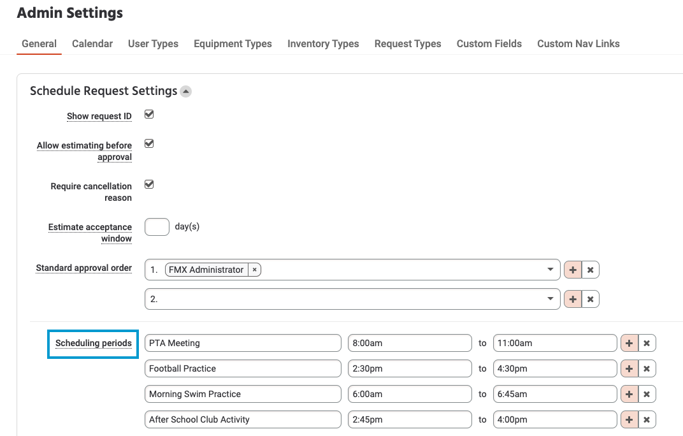Add row after Morning Swim Practice period
Image resolution: width=683 pixels, height=436 pixels.
coord(629,394)
